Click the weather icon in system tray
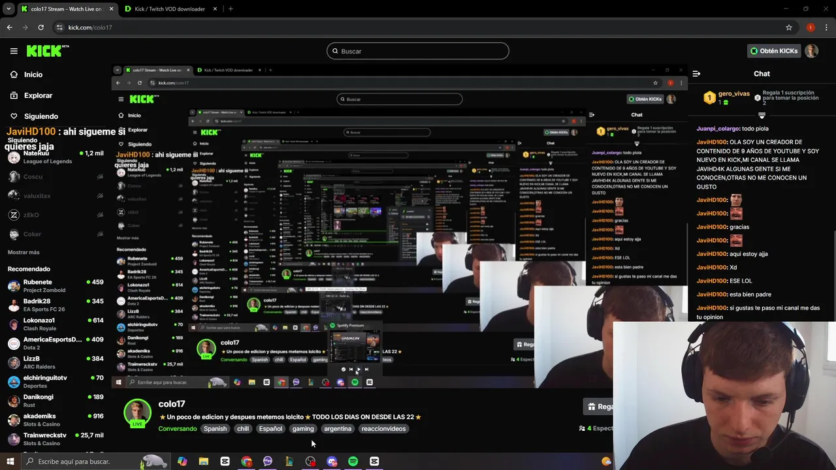 606,462
